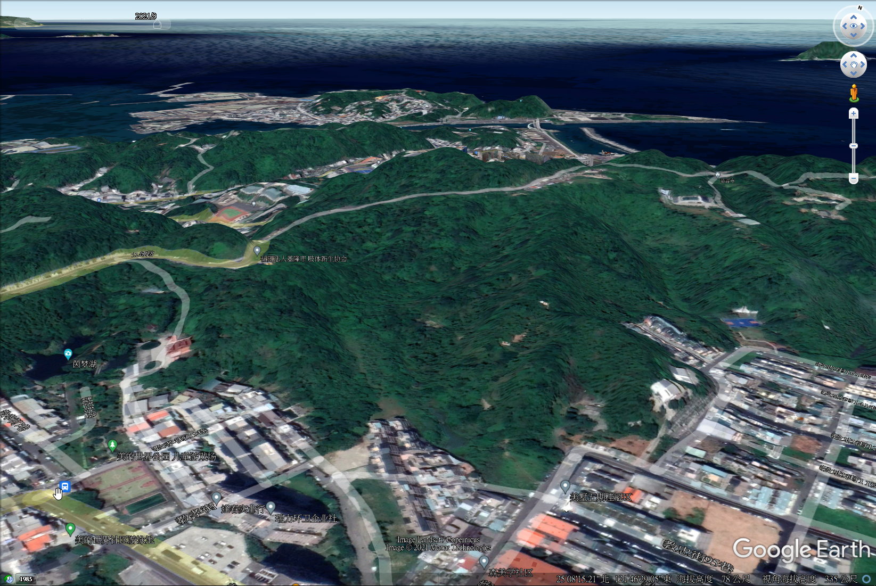Click the 2021/9 historical imagery time slider handle

coord(157,24)
